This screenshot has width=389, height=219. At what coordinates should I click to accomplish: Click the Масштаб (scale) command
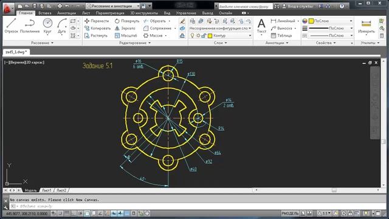pyautogui.click(x=126, y=35)
